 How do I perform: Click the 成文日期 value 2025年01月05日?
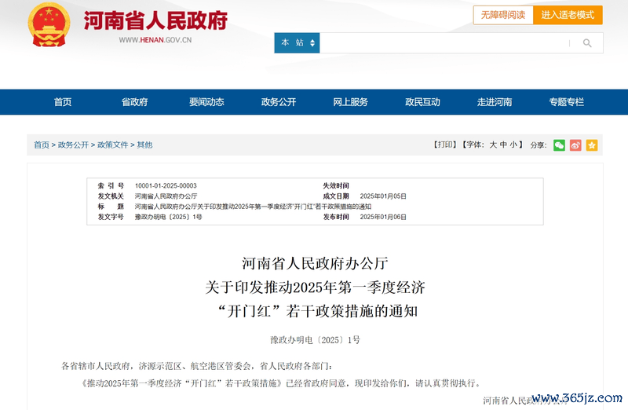point(383,196)
